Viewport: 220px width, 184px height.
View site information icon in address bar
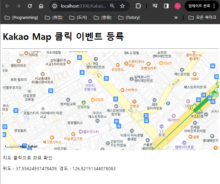(55, 6)
